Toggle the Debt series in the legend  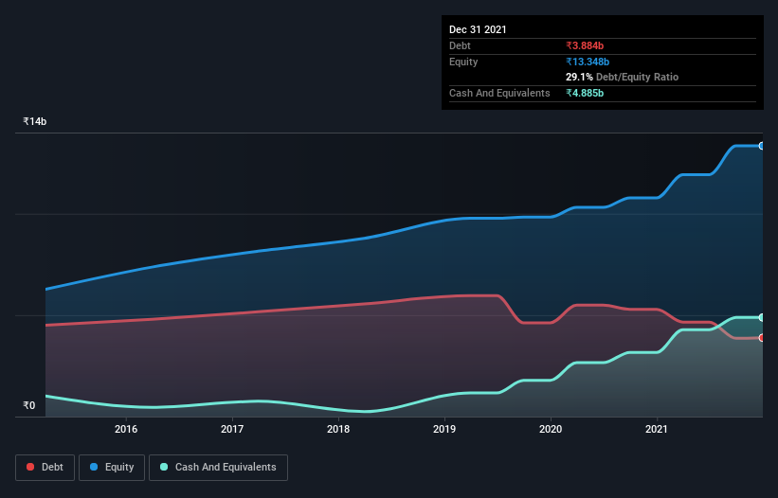point(45,468)
